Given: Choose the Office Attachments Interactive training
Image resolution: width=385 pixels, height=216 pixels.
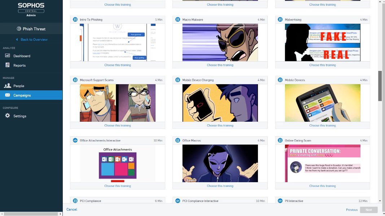Looking at the screenshot, I should click(x=118, y=186).
